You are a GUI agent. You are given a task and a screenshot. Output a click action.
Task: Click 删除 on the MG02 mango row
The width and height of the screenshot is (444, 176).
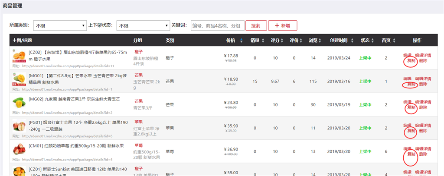pyautogui.click(x=423, y=107)
